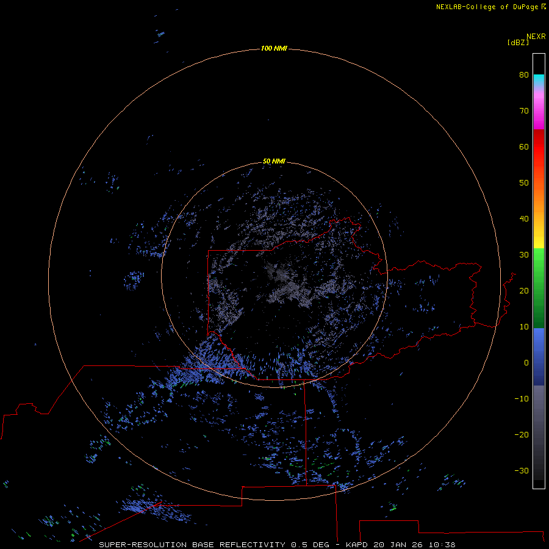Screen dimensions: 549x549
Task: Click the KAPD station identifier in caption
Action: (x=356, y=545)
